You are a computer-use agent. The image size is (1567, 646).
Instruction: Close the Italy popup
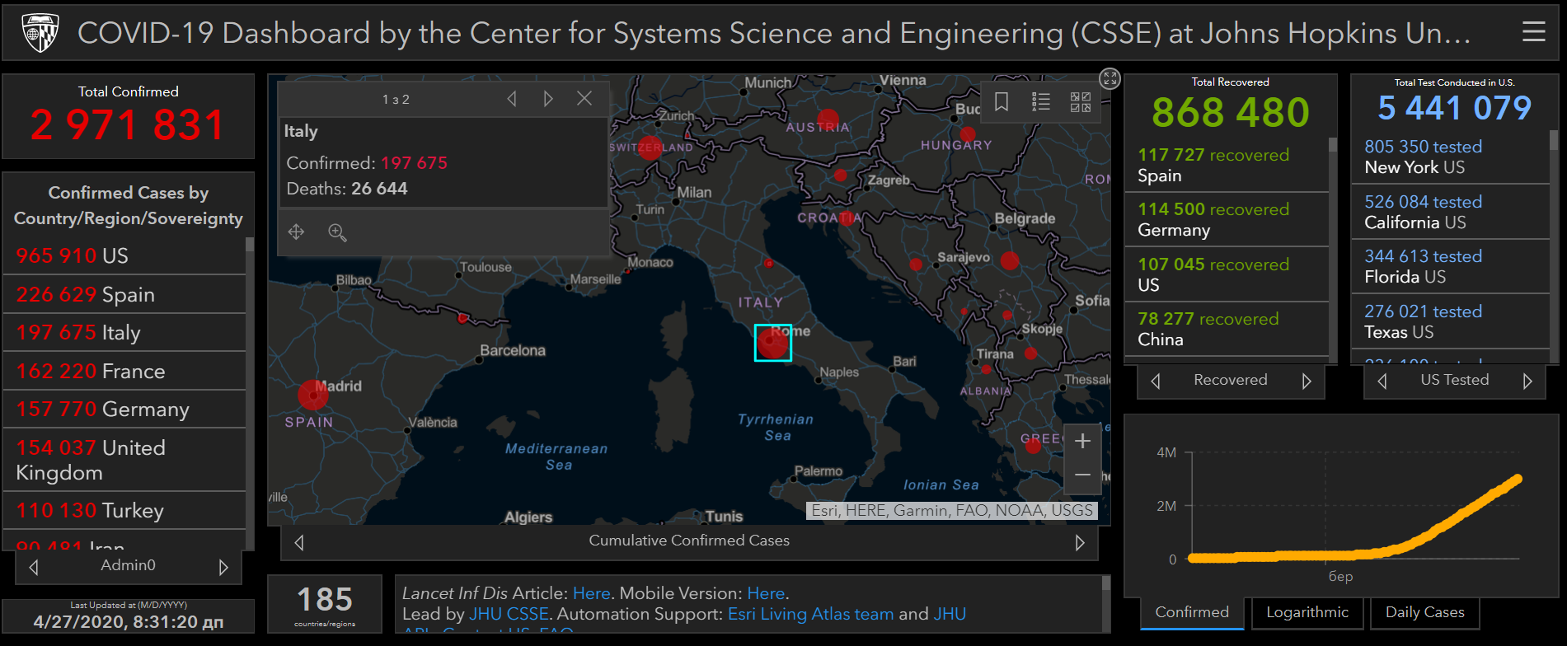[x=584, y=98]
